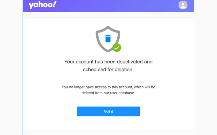Screen dimensions: 217x135
Task: Click the blank gray margin left of the page
Action: [x=11, y=67]
